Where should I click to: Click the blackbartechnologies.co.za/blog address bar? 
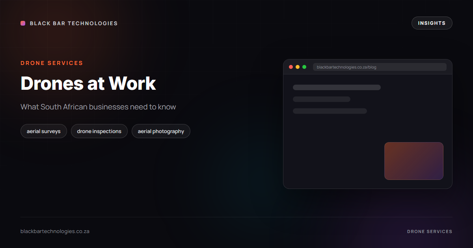tap(380, 67)
